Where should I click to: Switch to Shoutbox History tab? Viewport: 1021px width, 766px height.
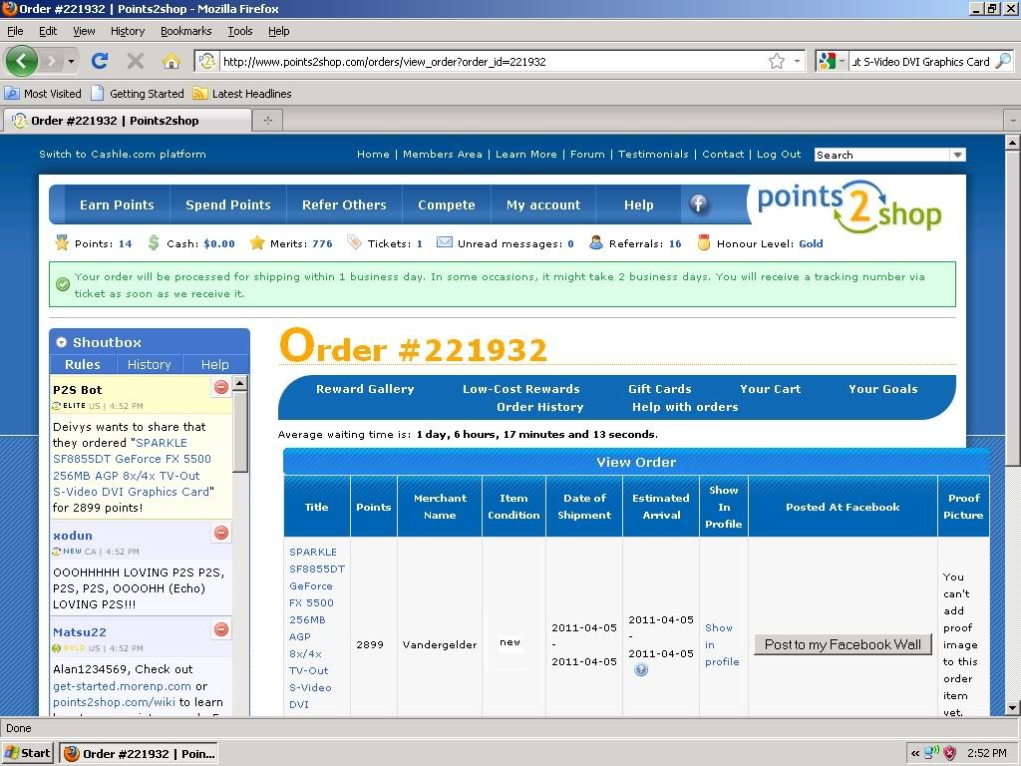click(150, 364)
